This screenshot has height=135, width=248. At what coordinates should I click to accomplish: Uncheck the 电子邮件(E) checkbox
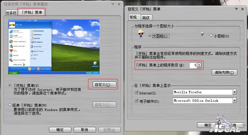(136, 101)
